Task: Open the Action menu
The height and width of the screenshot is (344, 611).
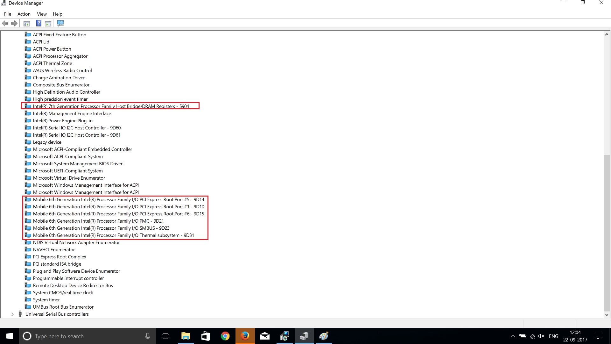Action: [x=24, y=14]
